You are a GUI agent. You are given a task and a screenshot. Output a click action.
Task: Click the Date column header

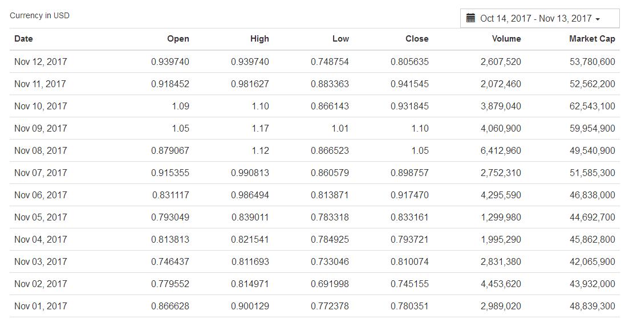23,39
